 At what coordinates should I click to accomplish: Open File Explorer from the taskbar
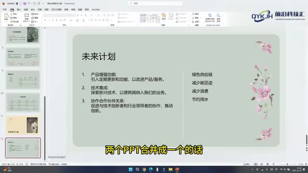tap(170, 170)
